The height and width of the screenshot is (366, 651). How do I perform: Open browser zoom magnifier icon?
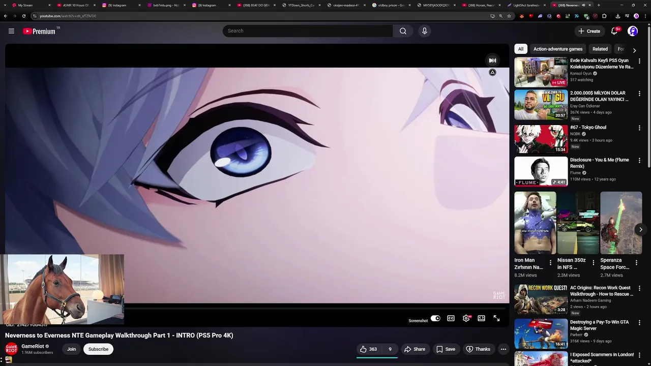(x=500, y=16)
